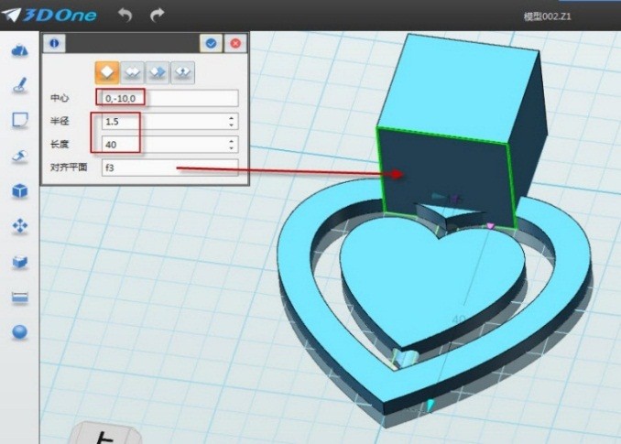Click the length value stepper arrows

231,144
